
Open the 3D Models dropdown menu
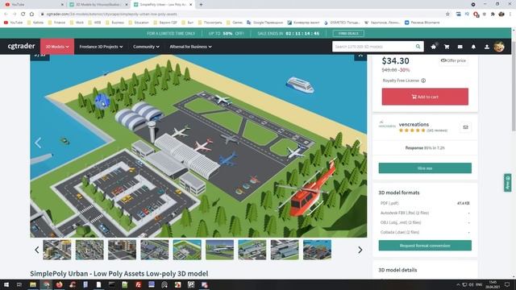pos(57,47)
